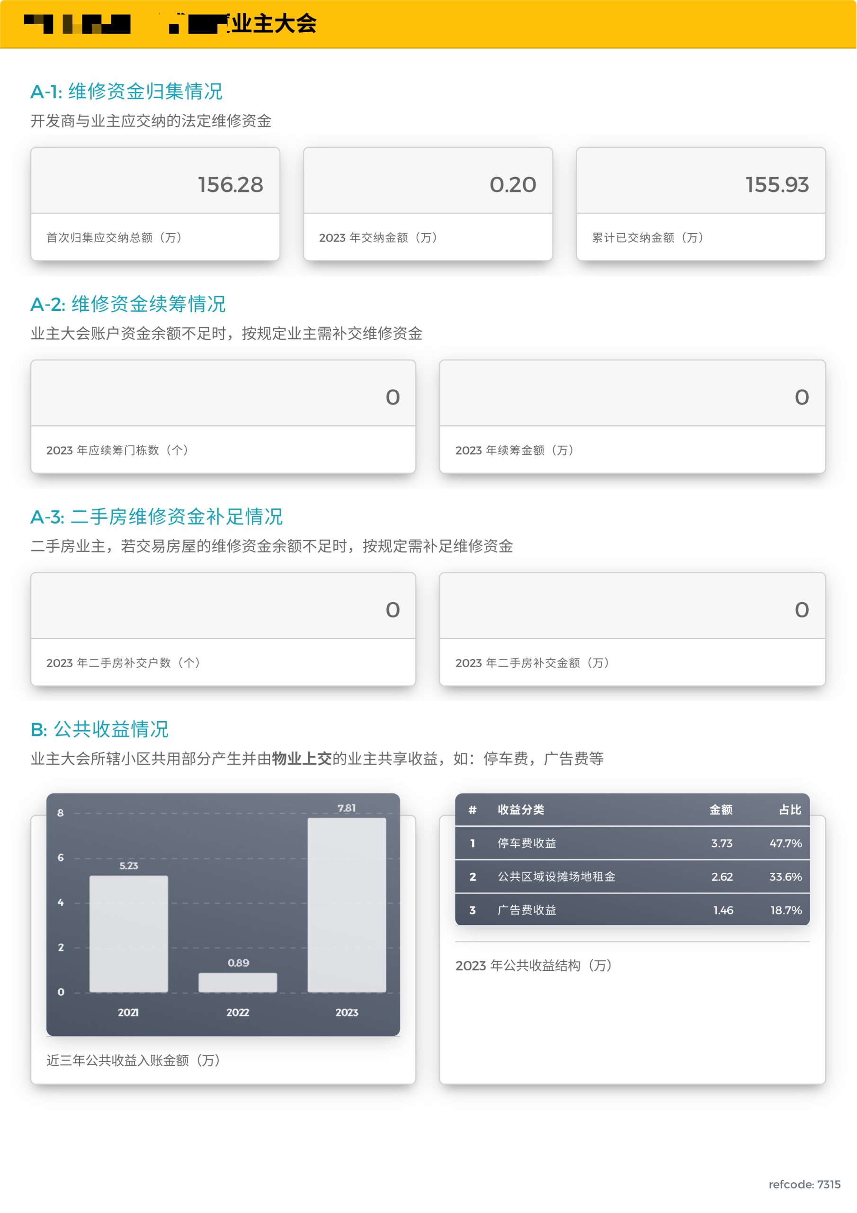This screenshot has height=1213, width=857.
Task: Click the label 2023 年交纳金额（万）
Action: 380,237
